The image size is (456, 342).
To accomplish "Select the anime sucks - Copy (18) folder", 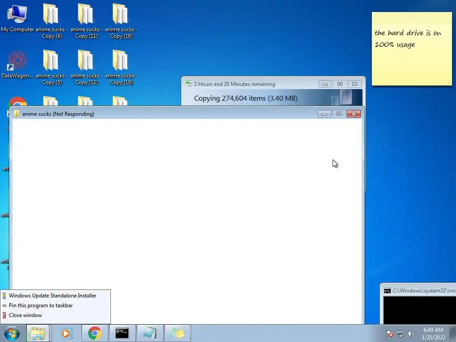I will tap(121, 21).
